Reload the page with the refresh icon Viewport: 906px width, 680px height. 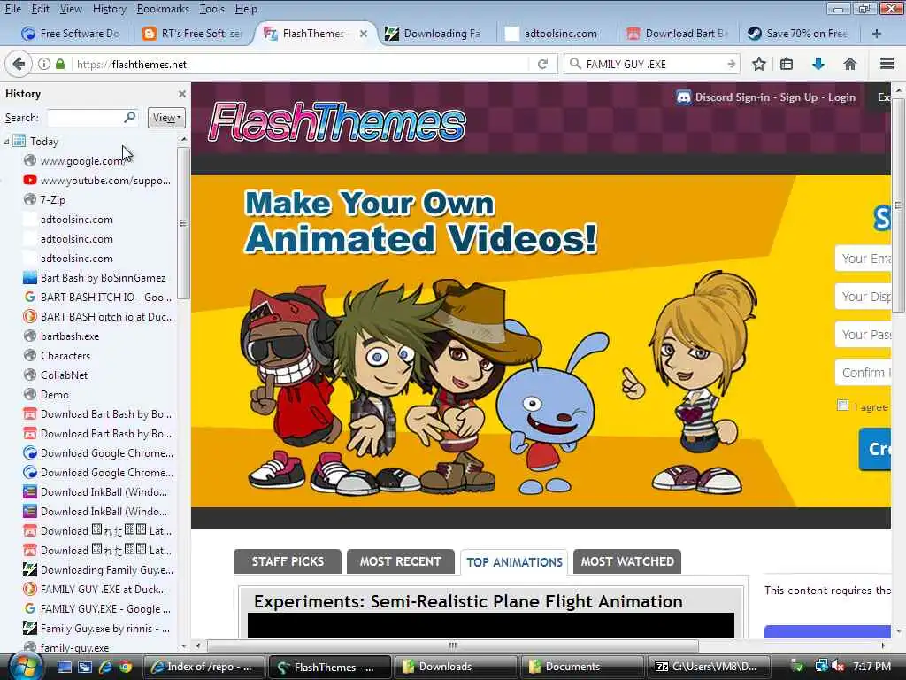[x=542, y=64]
